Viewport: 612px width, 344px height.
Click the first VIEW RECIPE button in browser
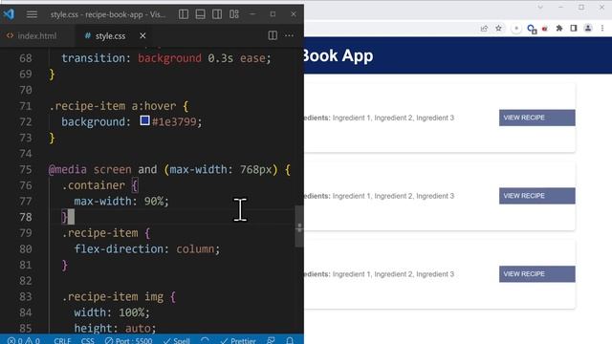coord(536,118)
